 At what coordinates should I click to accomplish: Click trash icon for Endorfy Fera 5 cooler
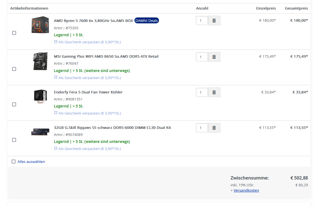pos(214,92)
